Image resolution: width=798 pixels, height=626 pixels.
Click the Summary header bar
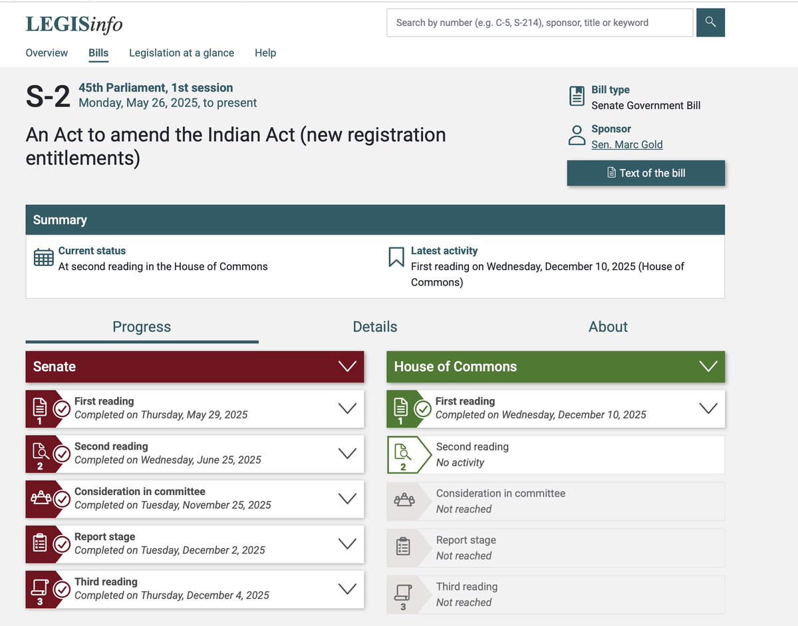pos(375,220)
